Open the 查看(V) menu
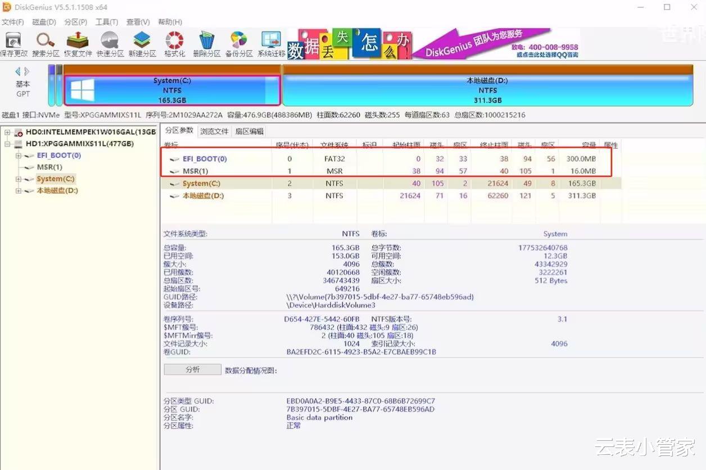Image resolution: width=706 pixels, height=470 pixels. coord(138,22)
